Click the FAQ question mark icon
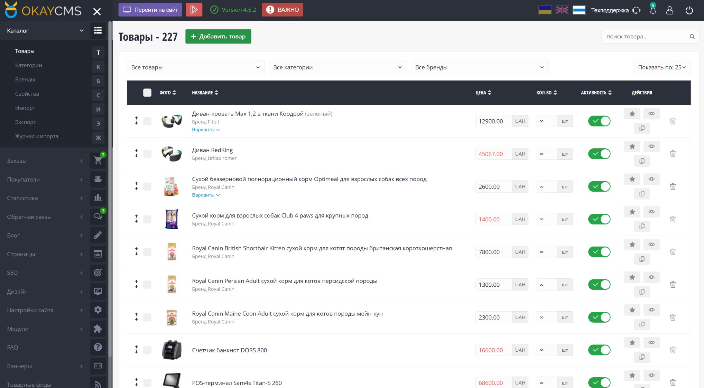The height and width of the screenshot is (388, 704). (98, 347)
